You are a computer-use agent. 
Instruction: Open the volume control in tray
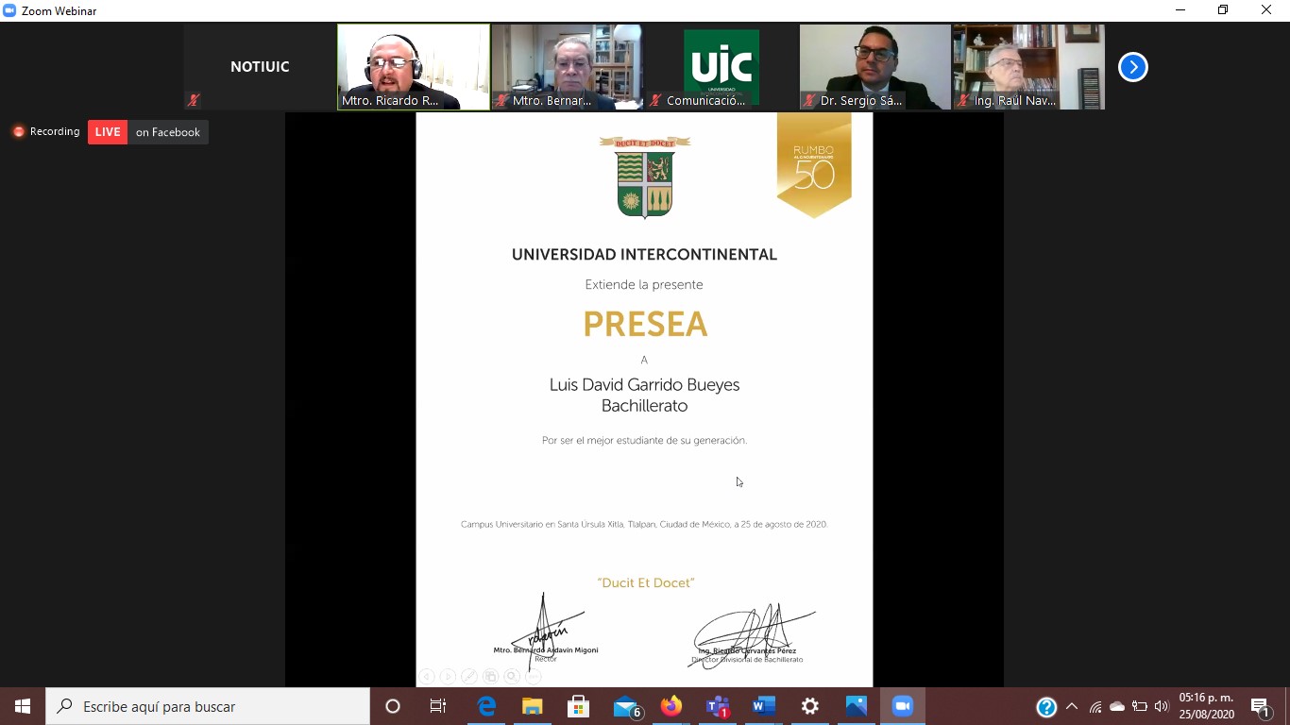click(x=1162, y=706)
